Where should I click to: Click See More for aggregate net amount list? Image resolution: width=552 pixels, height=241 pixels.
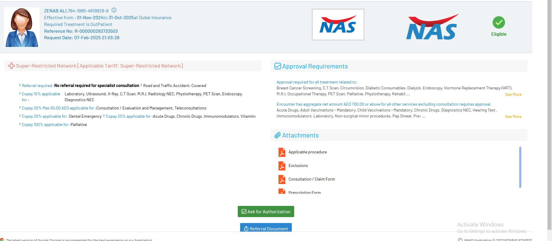(513, 117)
